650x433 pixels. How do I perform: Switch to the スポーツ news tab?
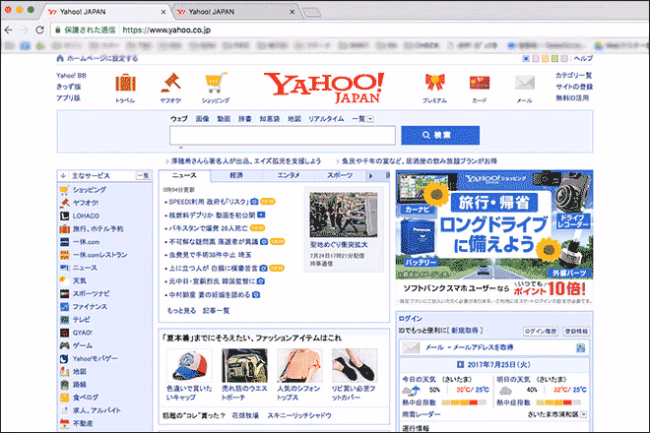(x=339, y=175)
